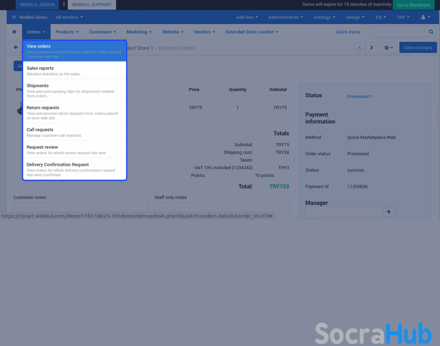Screen dimensions: 440x346
Task: Change language via EN dropdown
Action: coord(381,17)
